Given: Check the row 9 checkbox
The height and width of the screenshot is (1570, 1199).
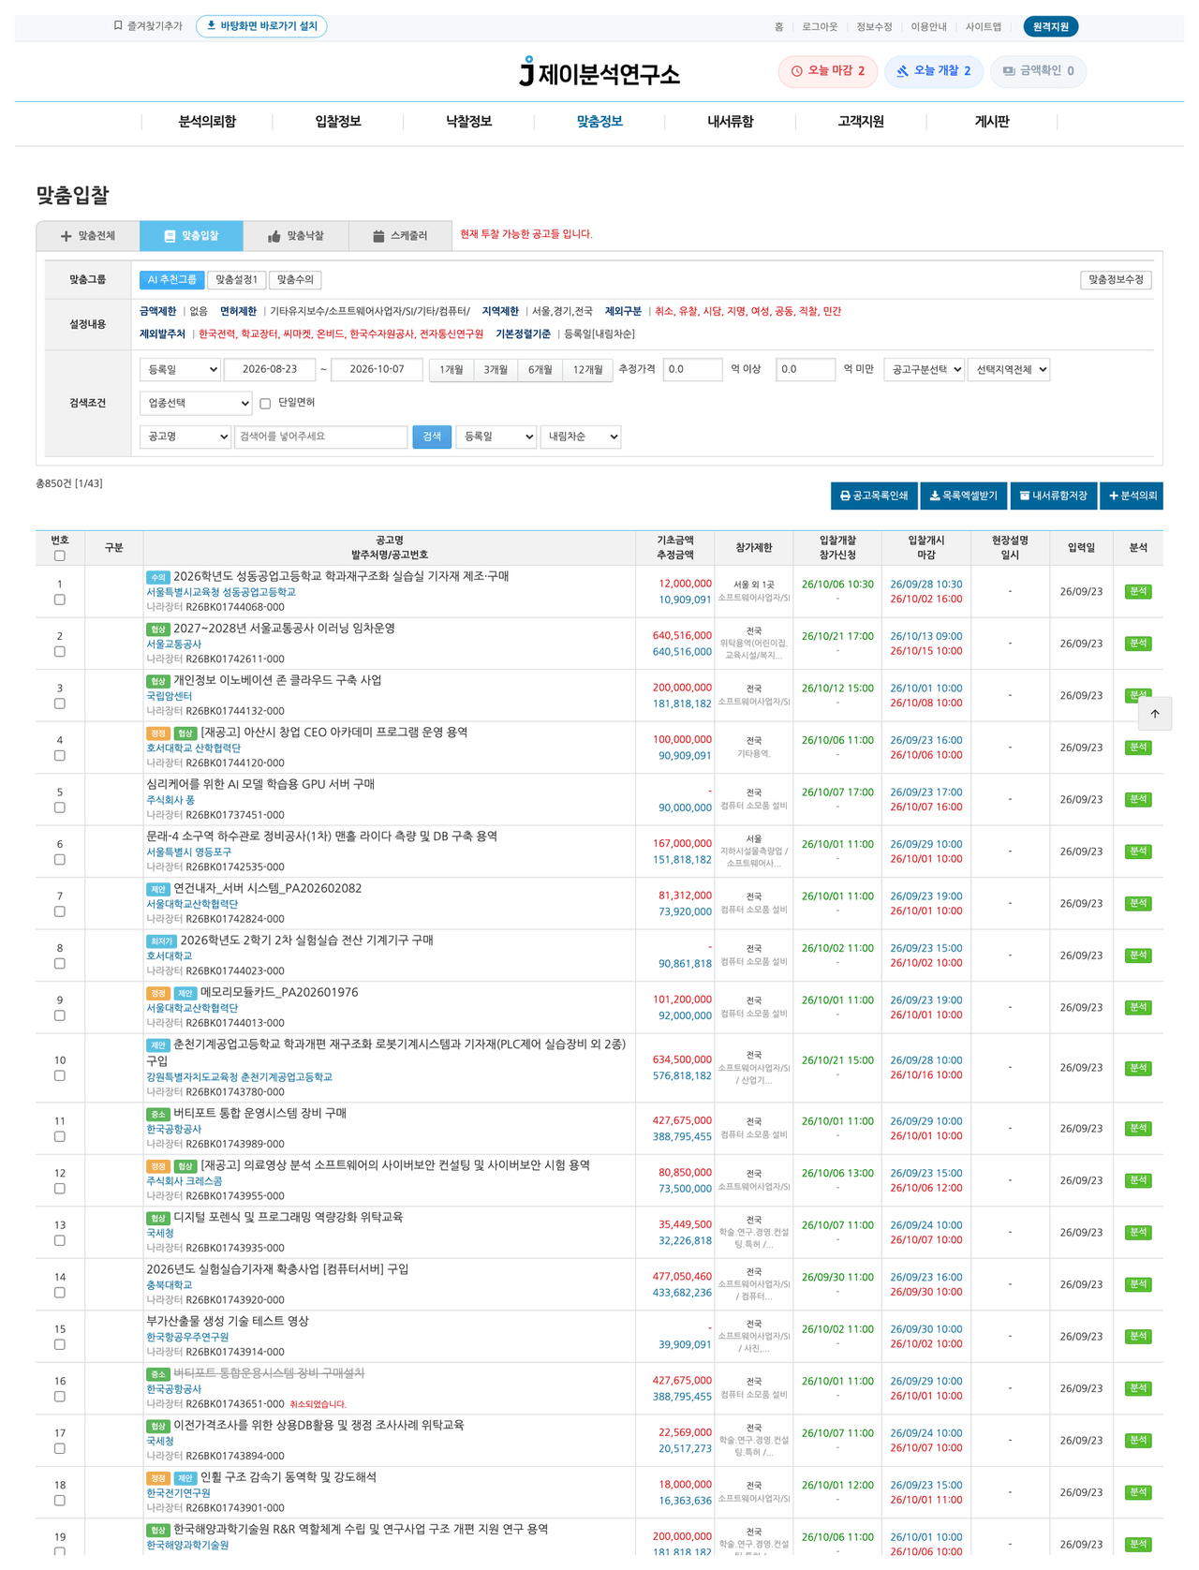Looking at the screenshot, I should pyautogui.click(x=60, y=1015).
